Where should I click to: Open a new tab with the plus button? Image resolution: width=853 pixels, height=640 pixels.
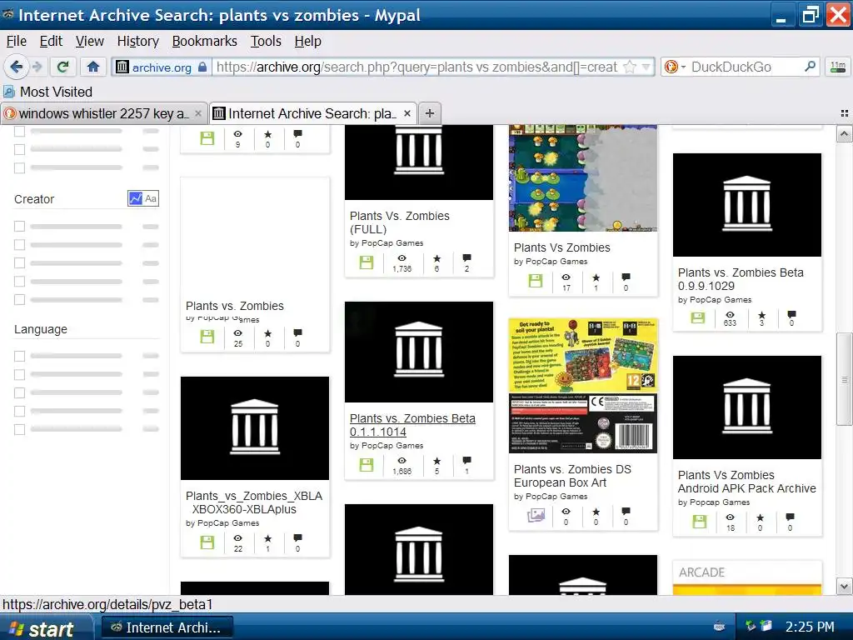tap(430, 113)
